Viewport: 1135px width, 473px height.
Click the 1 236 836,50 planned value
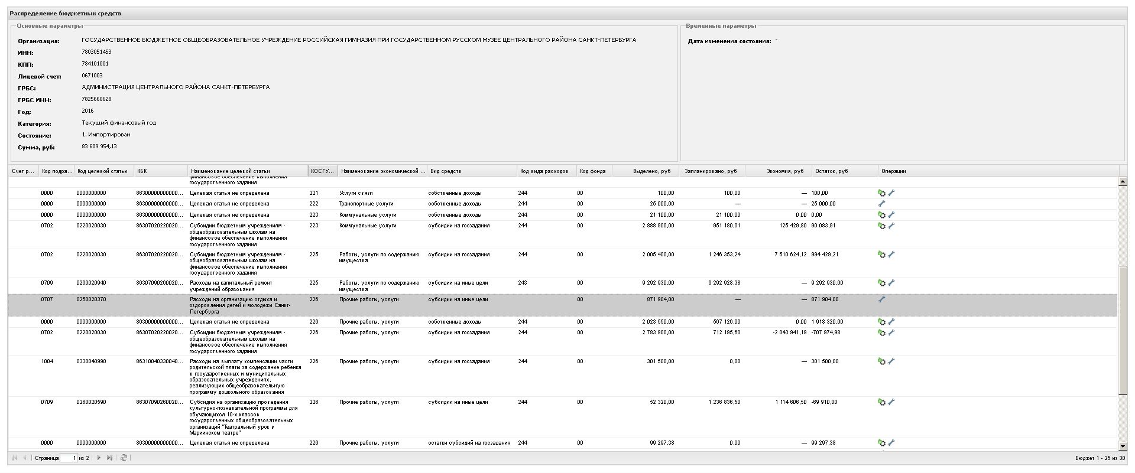point(724,402)
